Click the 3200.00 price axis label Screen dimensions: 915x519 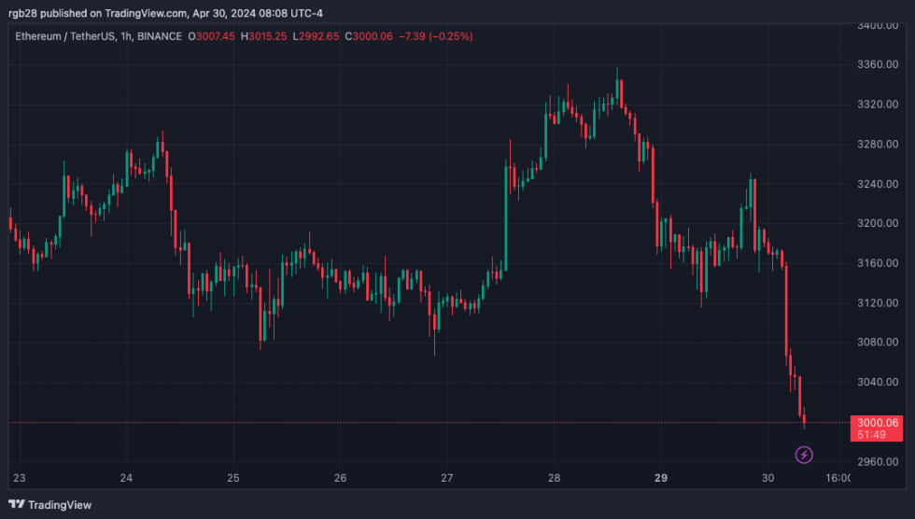(x=877, y=224)
